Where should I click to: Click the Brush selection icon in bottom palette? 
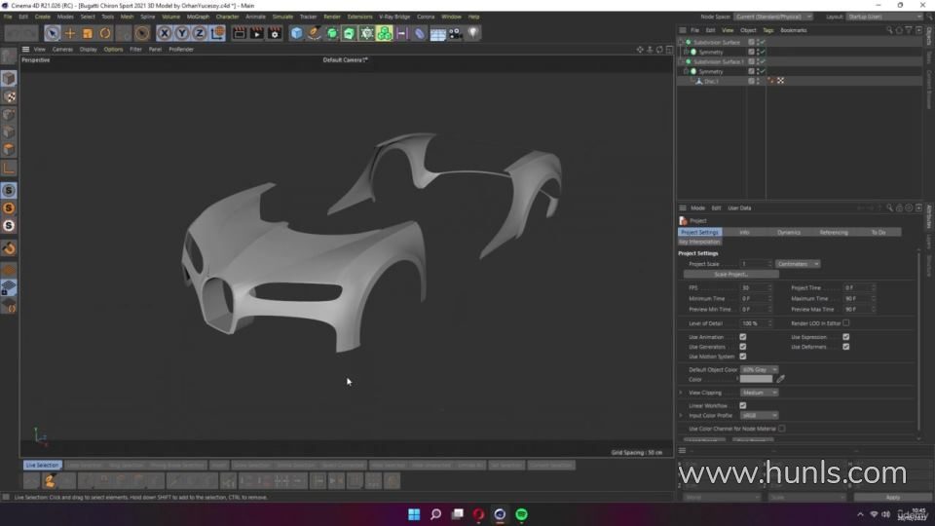(x=49, y=480)
